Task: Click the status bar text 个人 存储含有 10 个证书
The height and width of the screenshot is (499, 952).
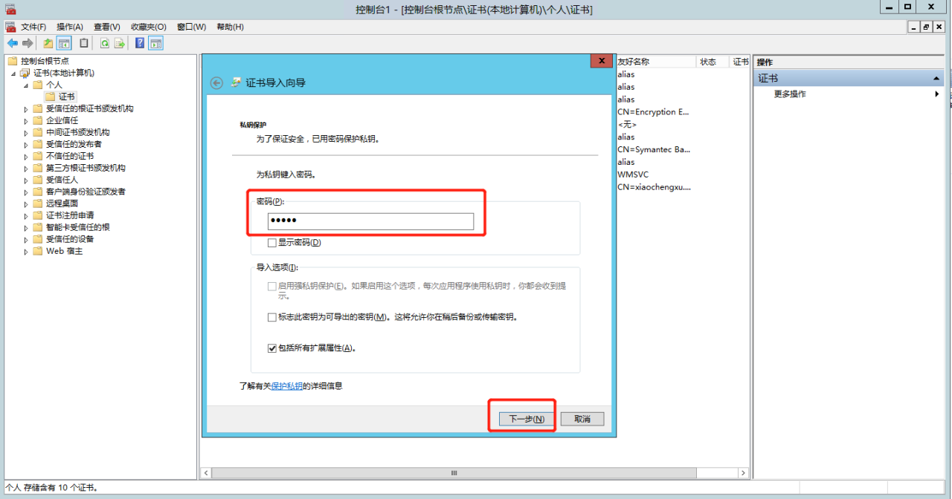Action: (52, 488)
